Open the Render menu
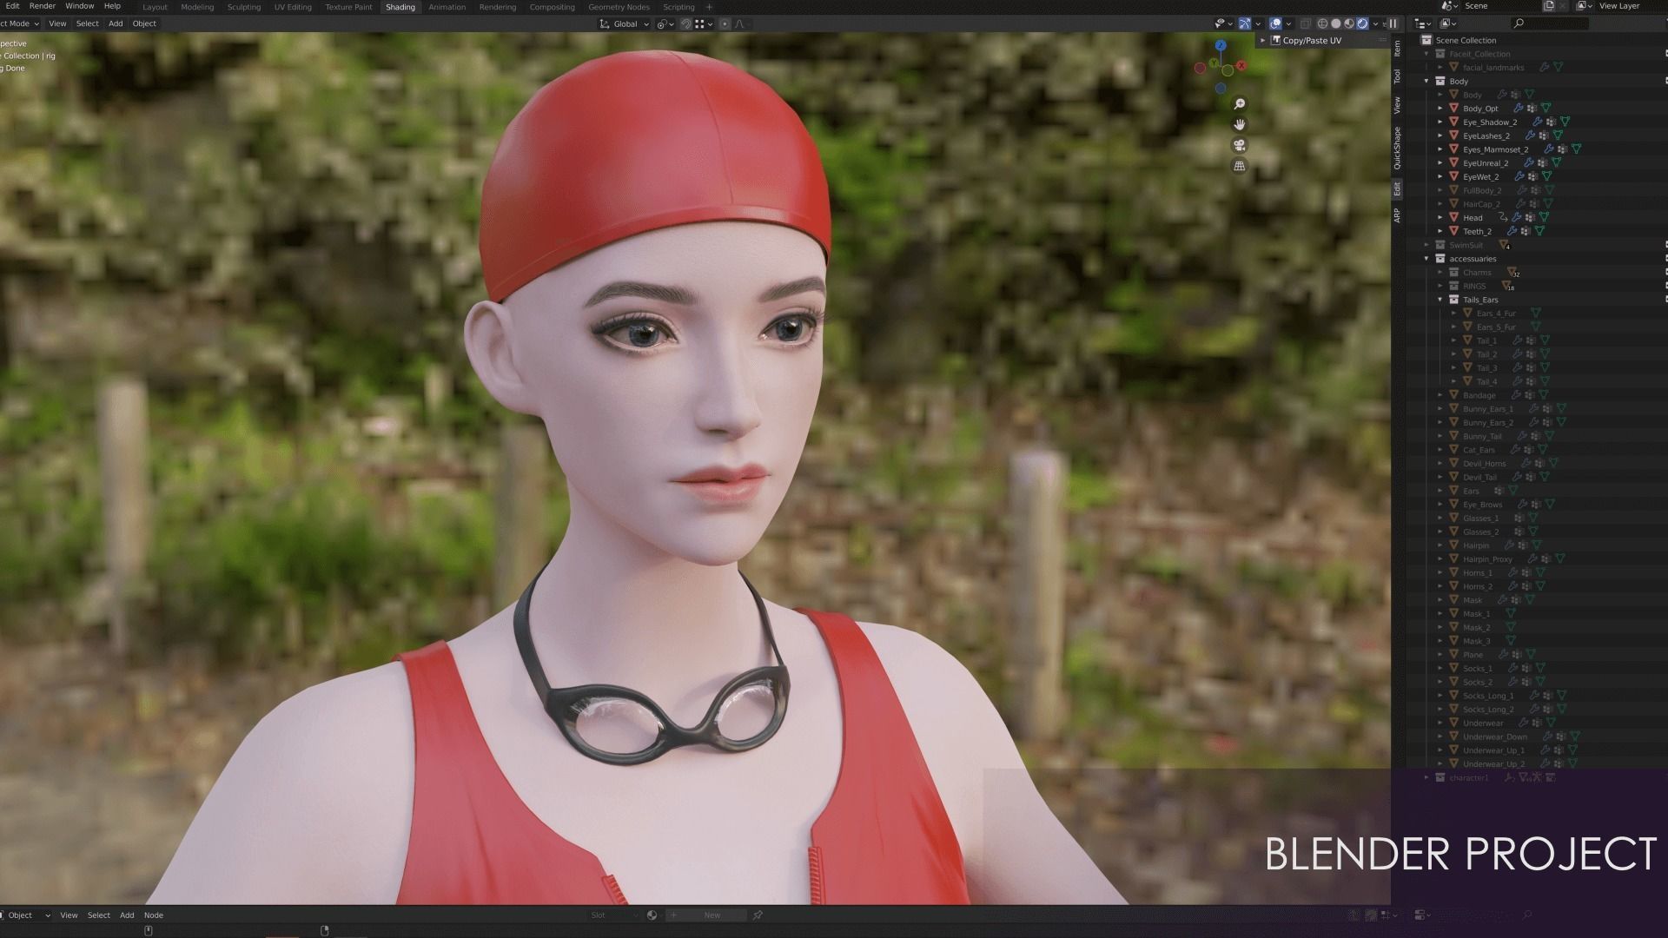The width and height of the screenshot is (1668, 938). click(x=42, y=6)
